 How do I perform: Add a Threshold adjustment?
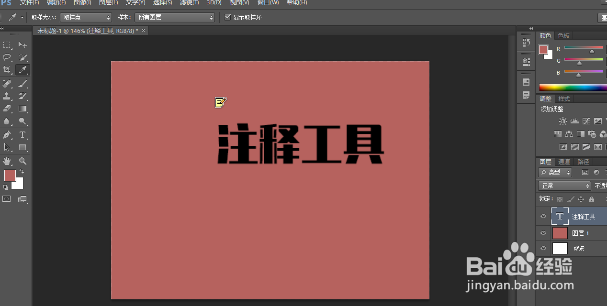[x=586, y=147]
